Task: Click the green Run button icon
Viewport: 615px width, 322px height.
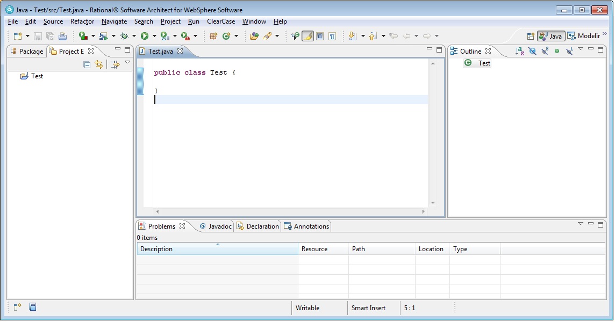Action: [x=145, y=36]
